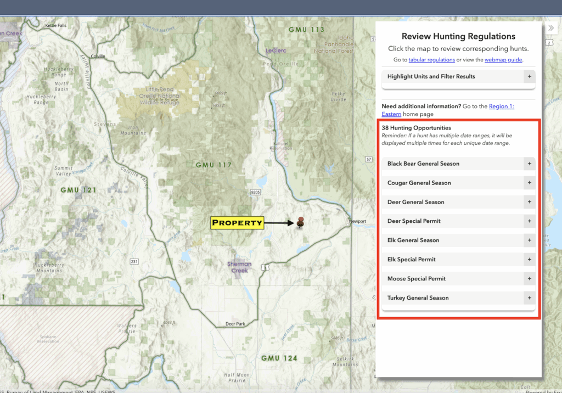The image size is (562, 393).
Task: Expand Moose Special Permit plus icon
Action: 529,279
